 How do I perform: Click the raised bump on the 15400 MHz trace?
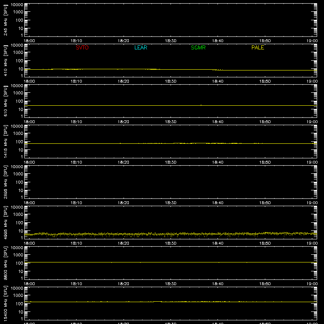(158, 302)
